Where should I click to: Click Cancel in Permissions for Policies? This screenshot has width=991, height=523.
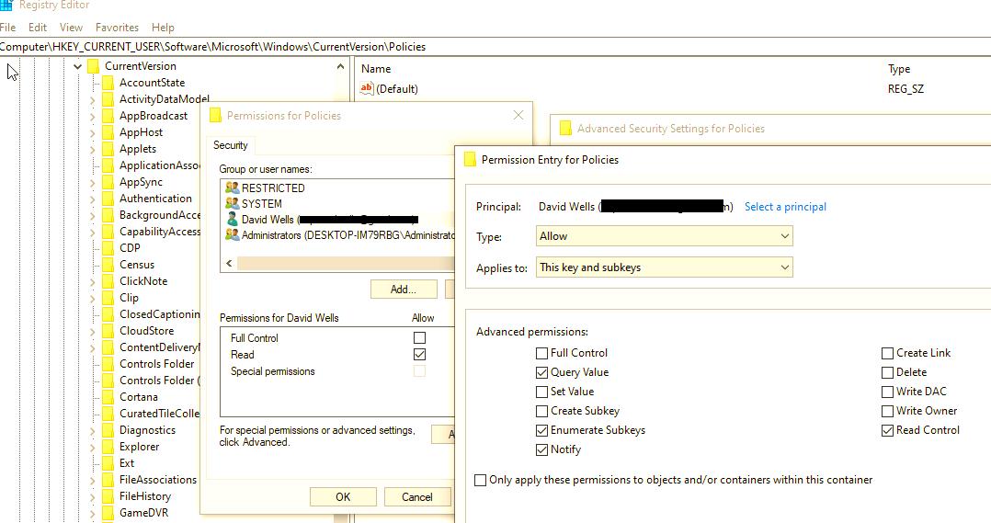click(x=417, y=497)
